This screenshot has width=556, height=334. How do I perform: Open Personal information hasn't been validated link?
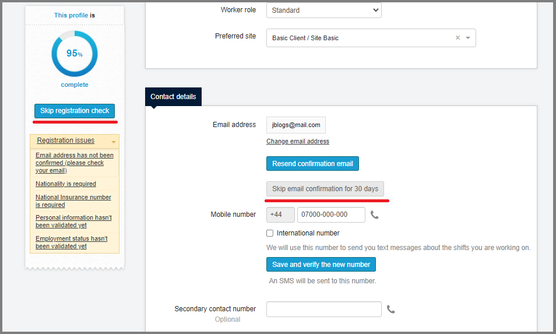tap(73, 222)
